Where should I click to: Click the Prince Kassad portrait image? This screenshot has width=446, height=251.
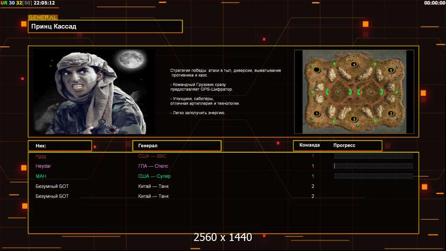[x=94, y=92]
